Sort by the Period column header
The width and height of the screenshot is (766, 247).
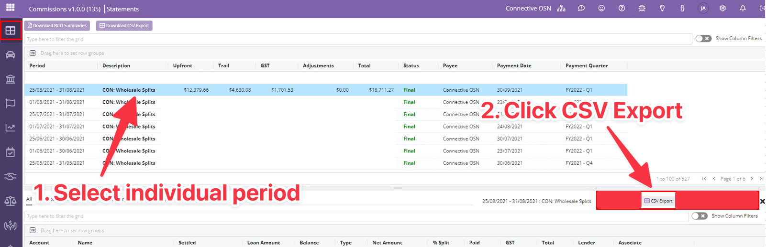coord(37,65)
